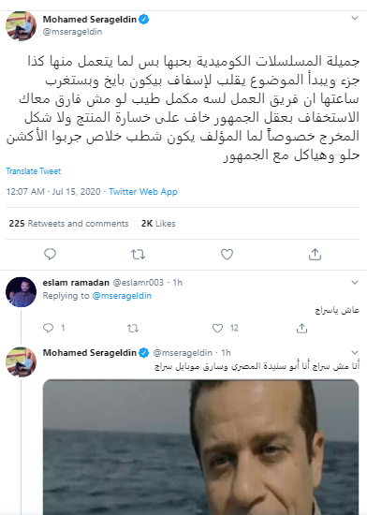Retweet eslam ramadan's reply

click(133, 328)
